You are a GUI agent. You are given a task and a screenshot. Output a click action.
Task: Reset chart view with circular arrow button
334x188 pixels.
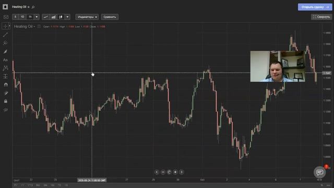(169, 172)
